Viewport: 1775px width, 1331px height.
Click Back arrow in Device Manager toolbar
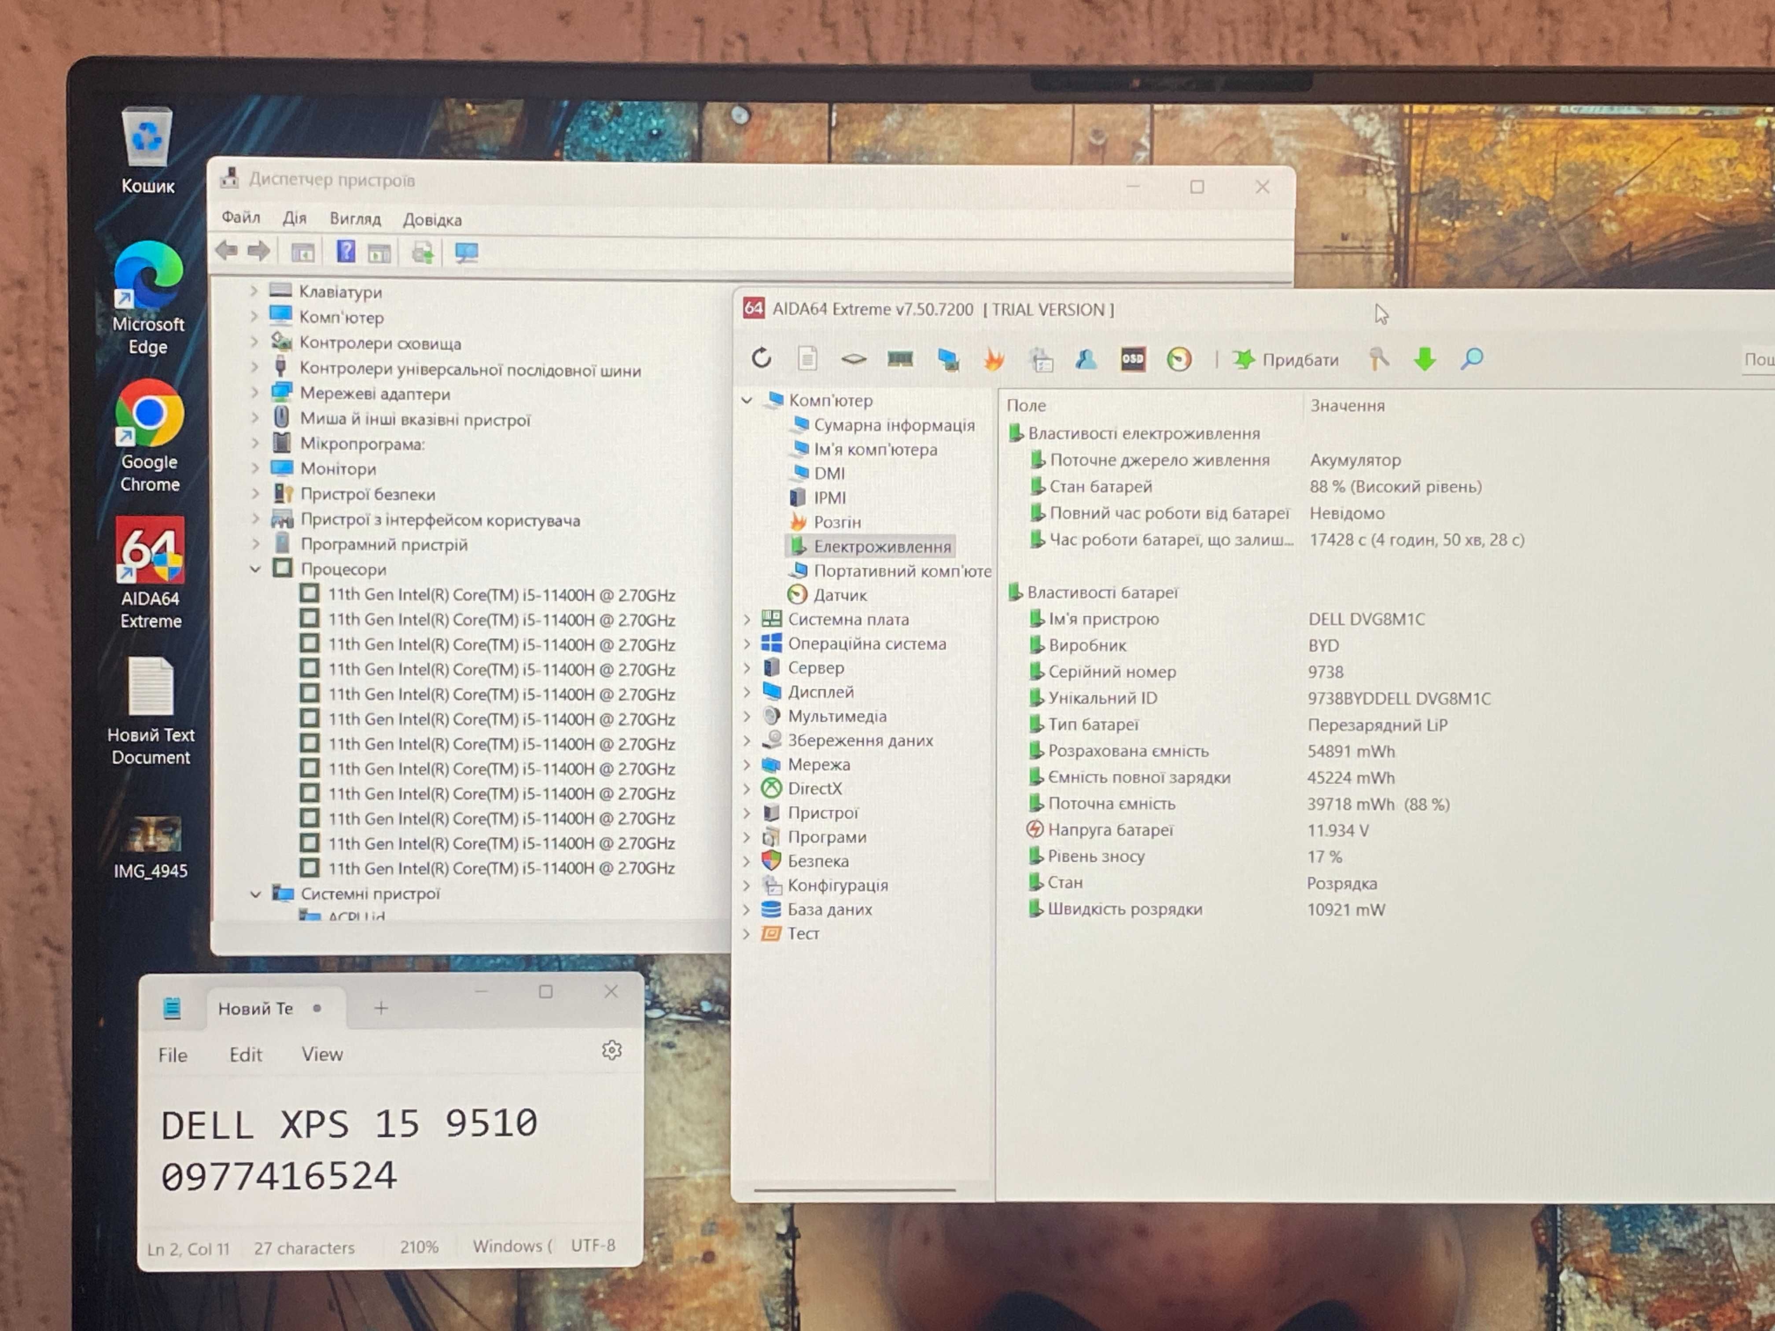tap(227, 251)
